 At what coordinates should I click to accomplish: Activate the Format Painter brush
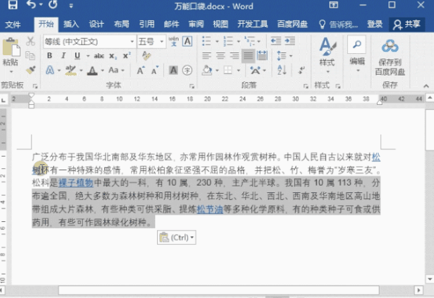coord(30,69)
